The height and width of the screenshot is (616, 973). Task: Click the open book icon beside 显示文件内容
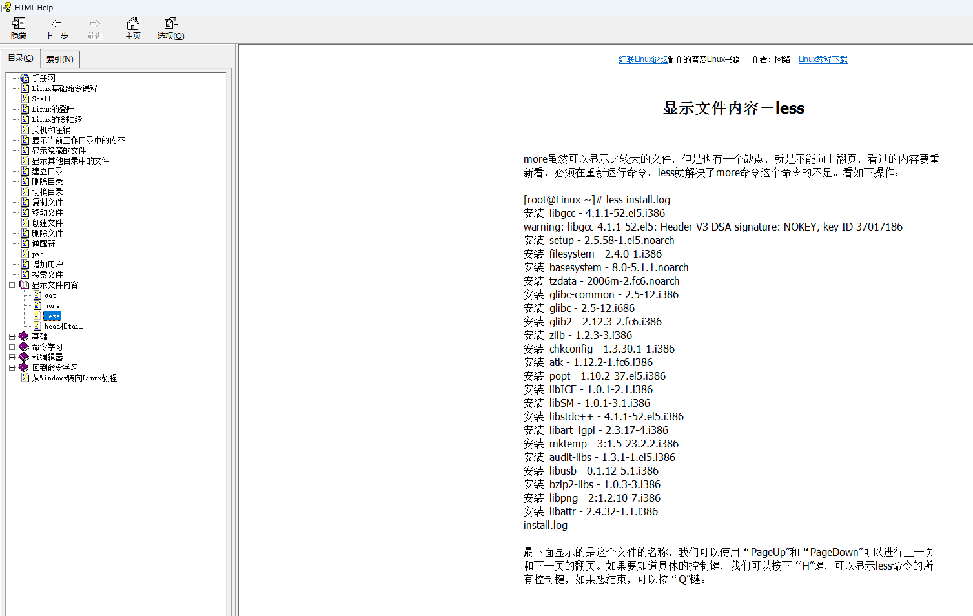click(x=25, y=285)
